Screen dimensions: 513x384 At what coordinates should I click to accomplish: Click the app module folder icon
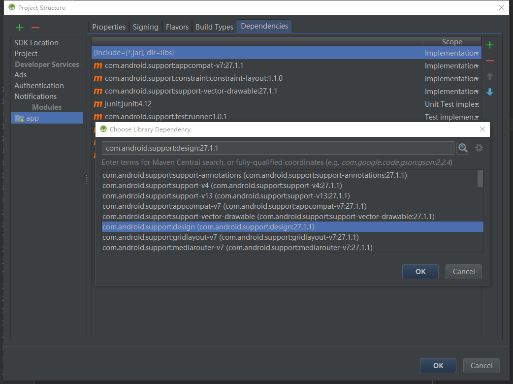point(19,118)
